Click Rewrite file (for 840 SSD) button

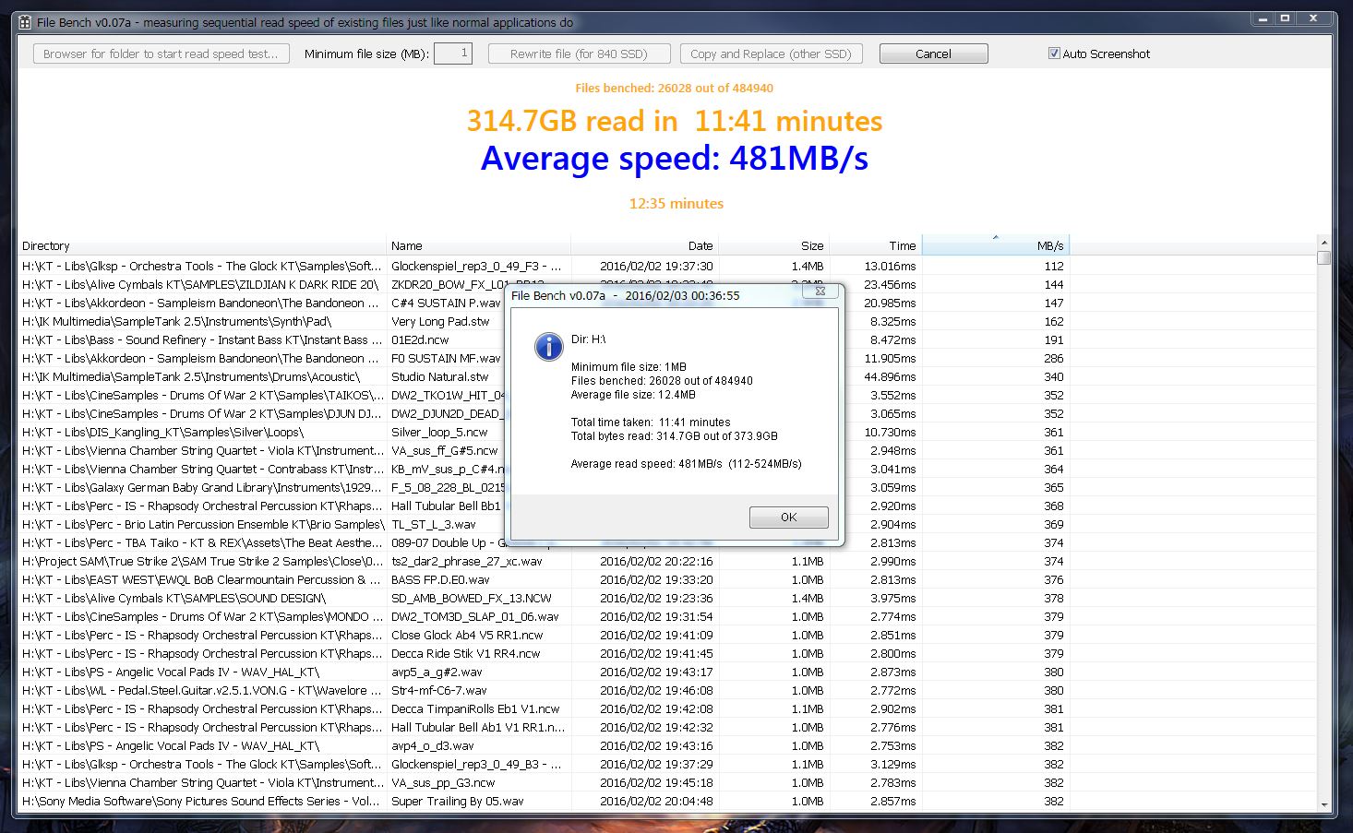coord(579,54)
